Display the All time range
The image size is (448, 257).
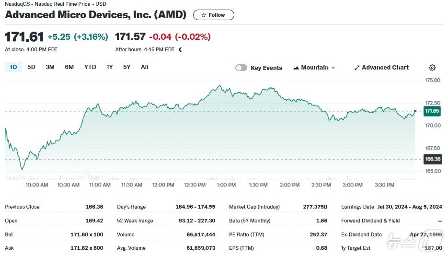click(144, 67)
